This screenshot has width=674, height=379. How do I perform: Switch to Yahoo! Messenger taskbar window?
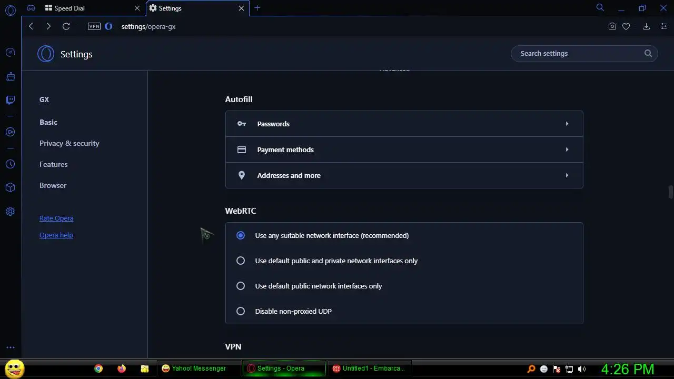[x=200, y=368]
